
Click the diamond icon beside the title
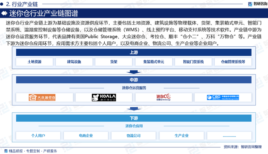tap(4, 13)
